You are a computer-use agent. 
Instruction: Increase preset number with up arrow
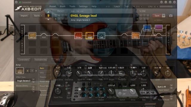click(48, 12)
